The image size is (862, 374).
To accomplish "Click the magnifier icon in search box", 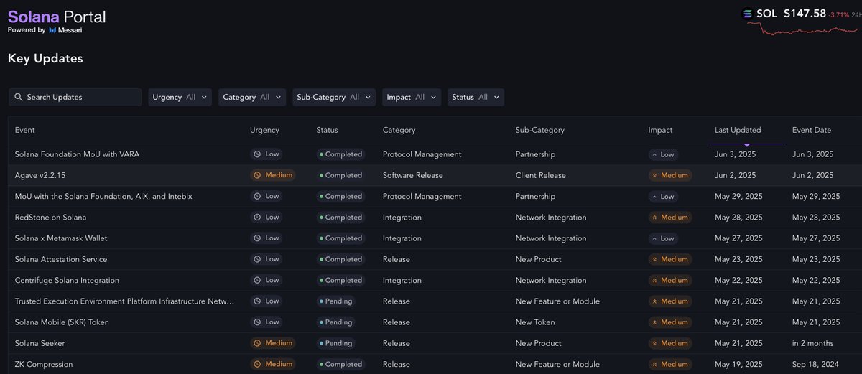I will click(19, 97).
